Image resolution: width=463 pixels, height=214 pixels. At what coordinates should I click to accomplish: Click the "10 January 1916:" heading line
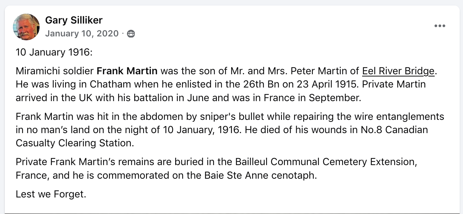pos(54,53)
